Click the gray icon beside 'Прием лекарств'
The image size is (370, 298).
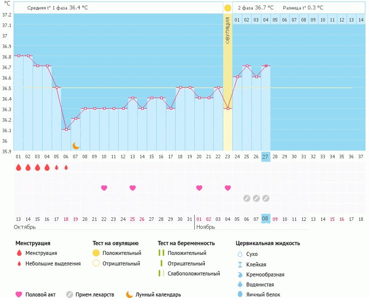point(70,294)
